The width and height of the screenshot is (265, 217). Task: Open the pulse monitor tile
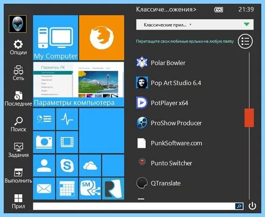[x=67, y=119]
